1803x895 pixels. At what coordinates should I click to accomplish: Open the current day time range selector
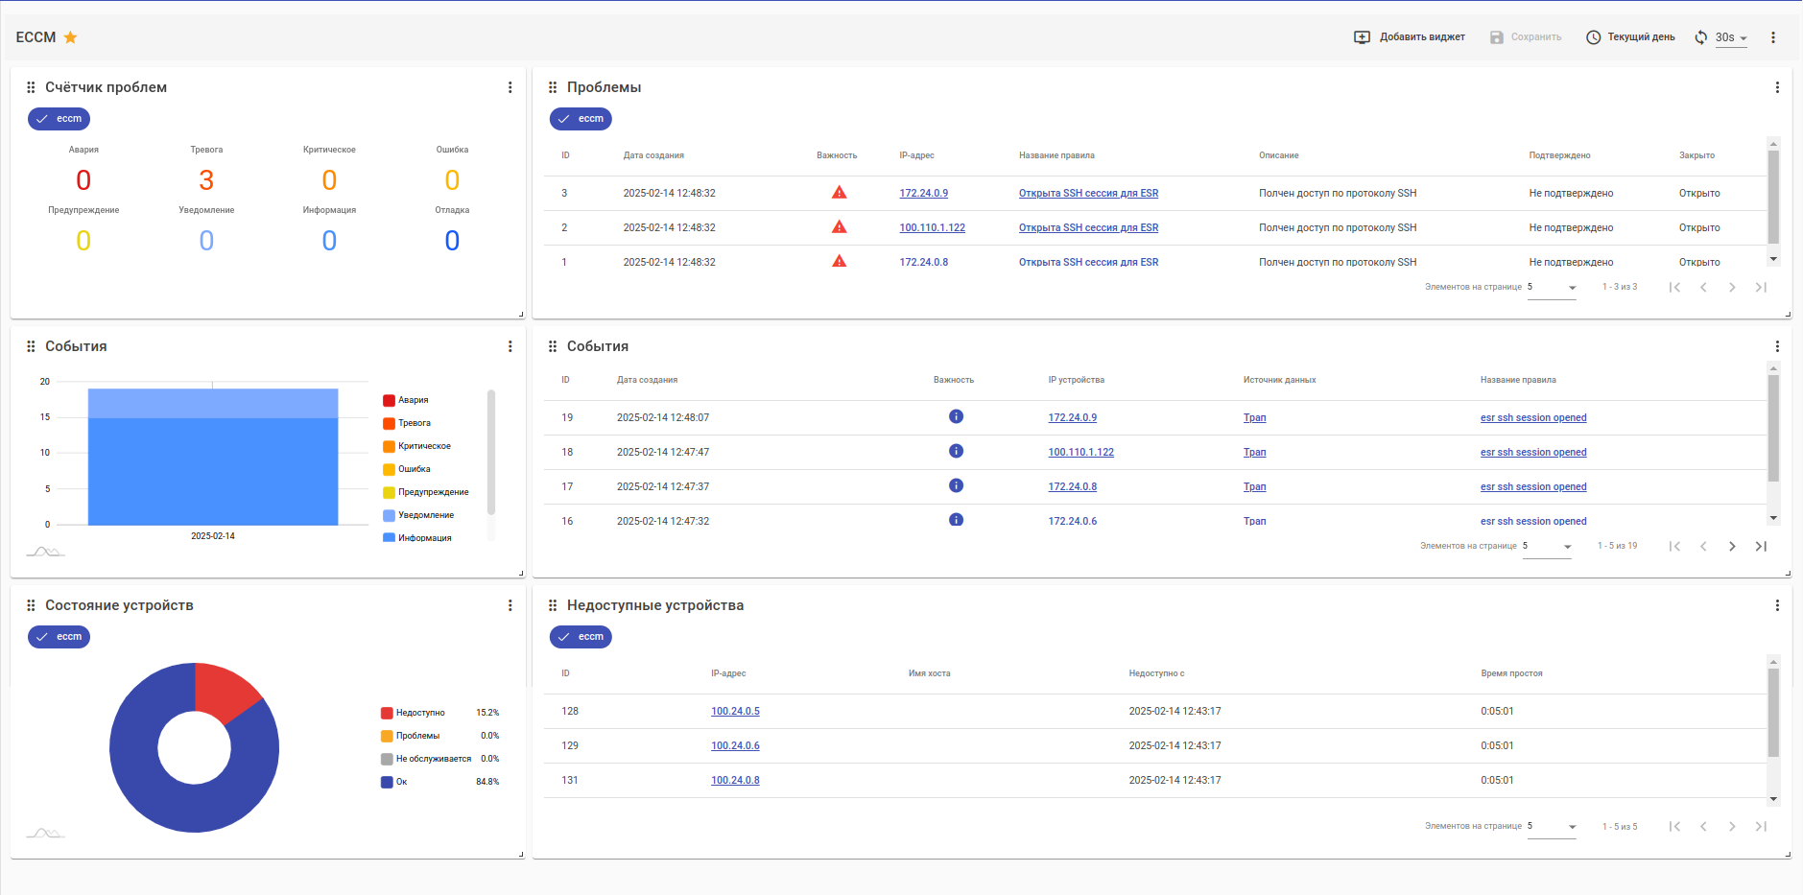(1630, 37)
